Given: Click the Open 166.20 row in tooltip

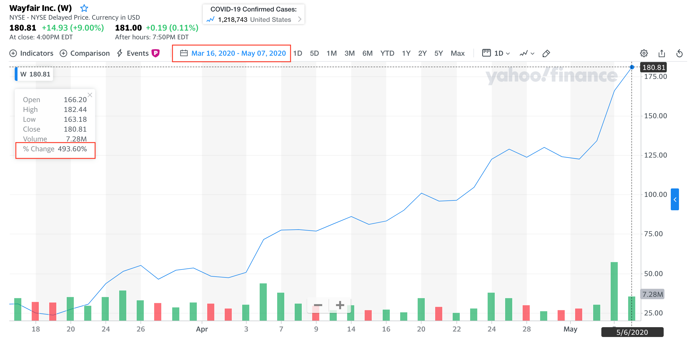Looking at the screenshot, I should click(x=55, y=100).
